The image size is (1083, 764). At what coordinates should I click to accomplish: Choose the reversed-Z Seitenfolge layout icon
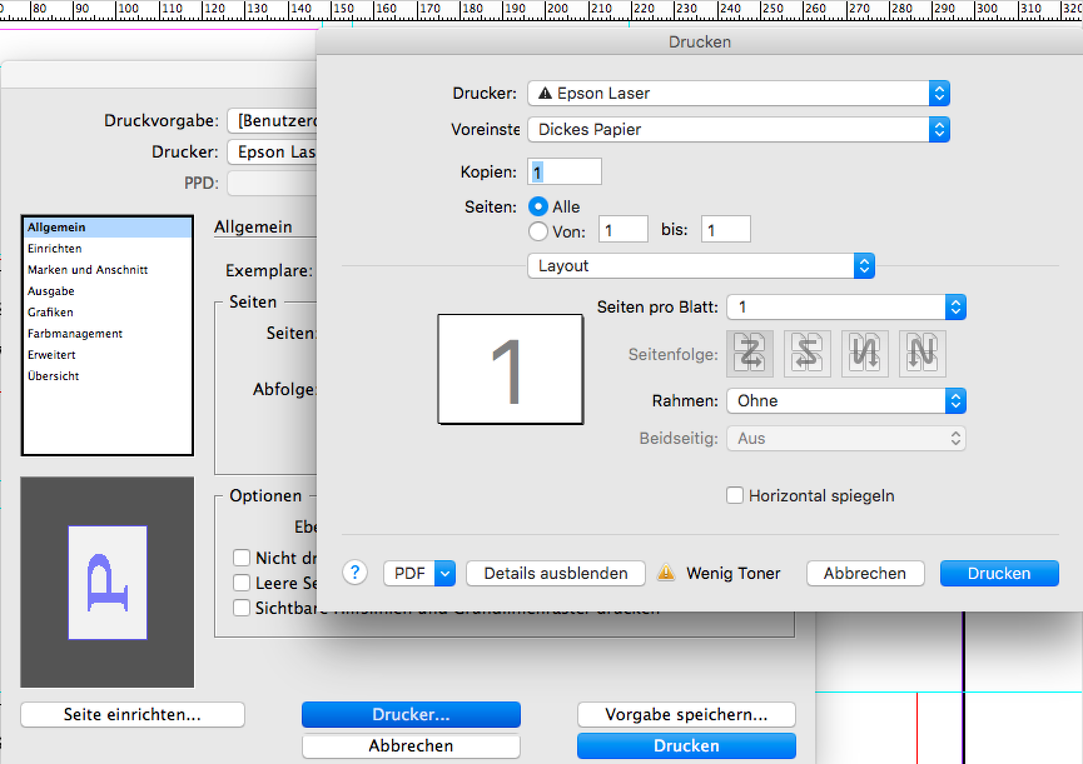pos(807,354)
